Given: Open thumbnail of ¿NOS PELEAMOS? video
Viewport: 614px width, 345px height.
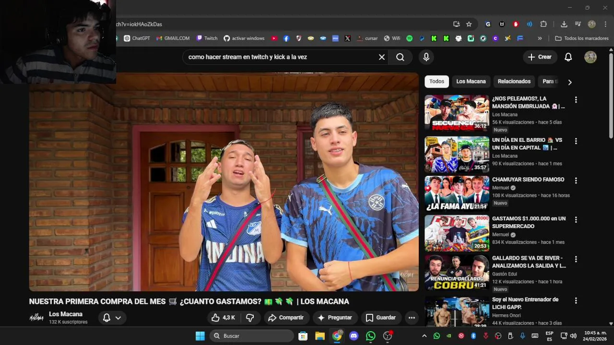Looking at the screenshot, I should pyautogui.click(x=457, y=113).
